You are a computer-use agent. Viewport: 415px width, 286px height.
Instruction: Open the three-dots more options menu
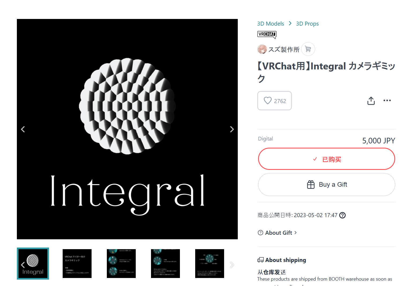pos(387,100)
